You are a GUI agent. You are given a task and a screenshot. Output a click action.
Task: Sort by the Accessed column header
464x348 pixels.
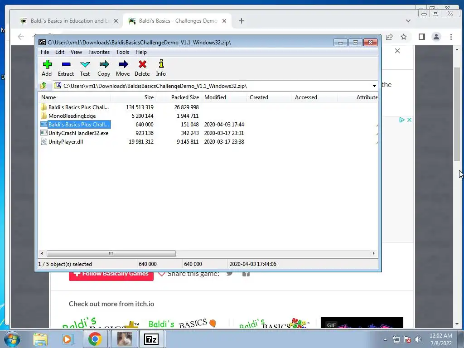[314, 97]
